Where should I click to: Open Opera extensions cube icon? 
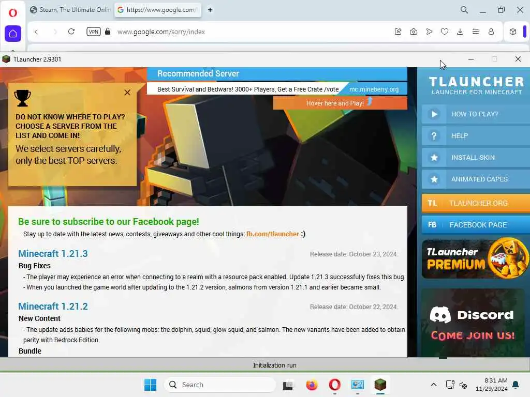[513, 32]
